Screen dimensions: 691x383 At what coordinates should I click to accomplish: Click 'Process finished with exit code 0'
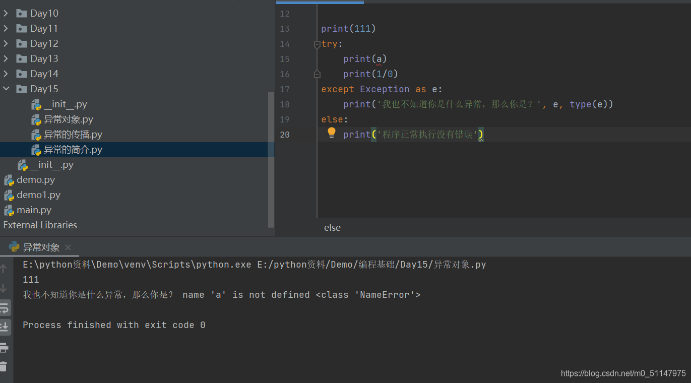[114, 325]
